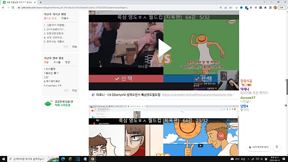288x162 pixels.
Task: Launch Microsoft Edge from taskbar
Action: [x=63, y=159]
